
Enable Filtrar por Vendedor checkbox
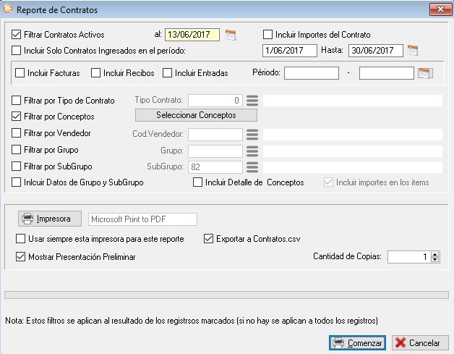pos(17,133)
